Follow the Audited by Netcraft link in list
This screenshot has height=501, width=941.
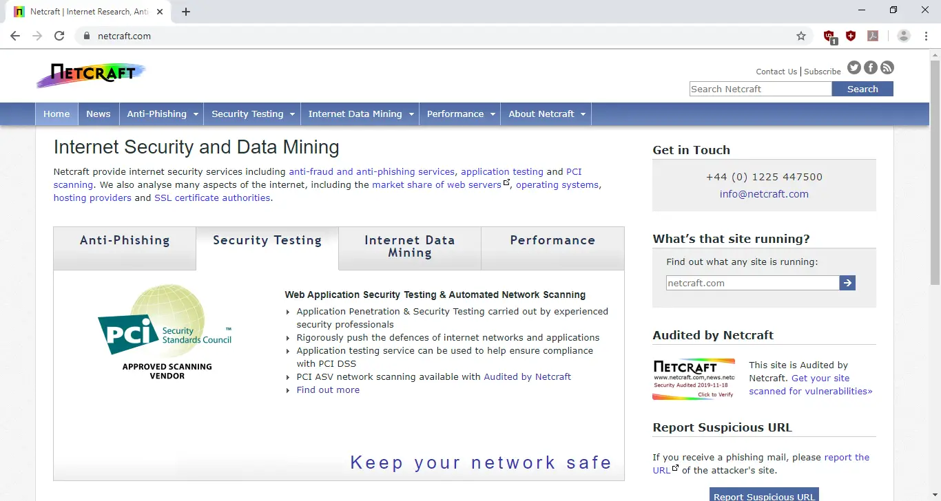click(x=528, y=376)
